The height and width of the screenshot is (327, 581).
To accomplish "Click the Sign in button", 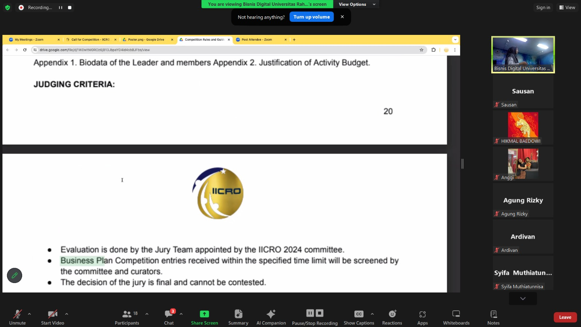I will [x=543, y=8].
